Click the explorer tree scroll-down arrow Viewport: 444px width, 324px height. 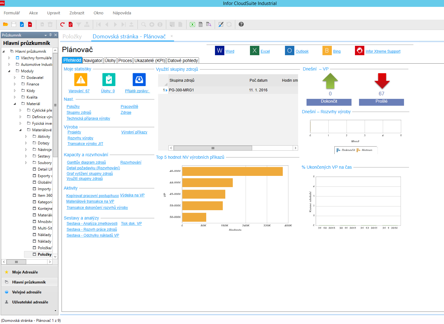coord(55,256)
